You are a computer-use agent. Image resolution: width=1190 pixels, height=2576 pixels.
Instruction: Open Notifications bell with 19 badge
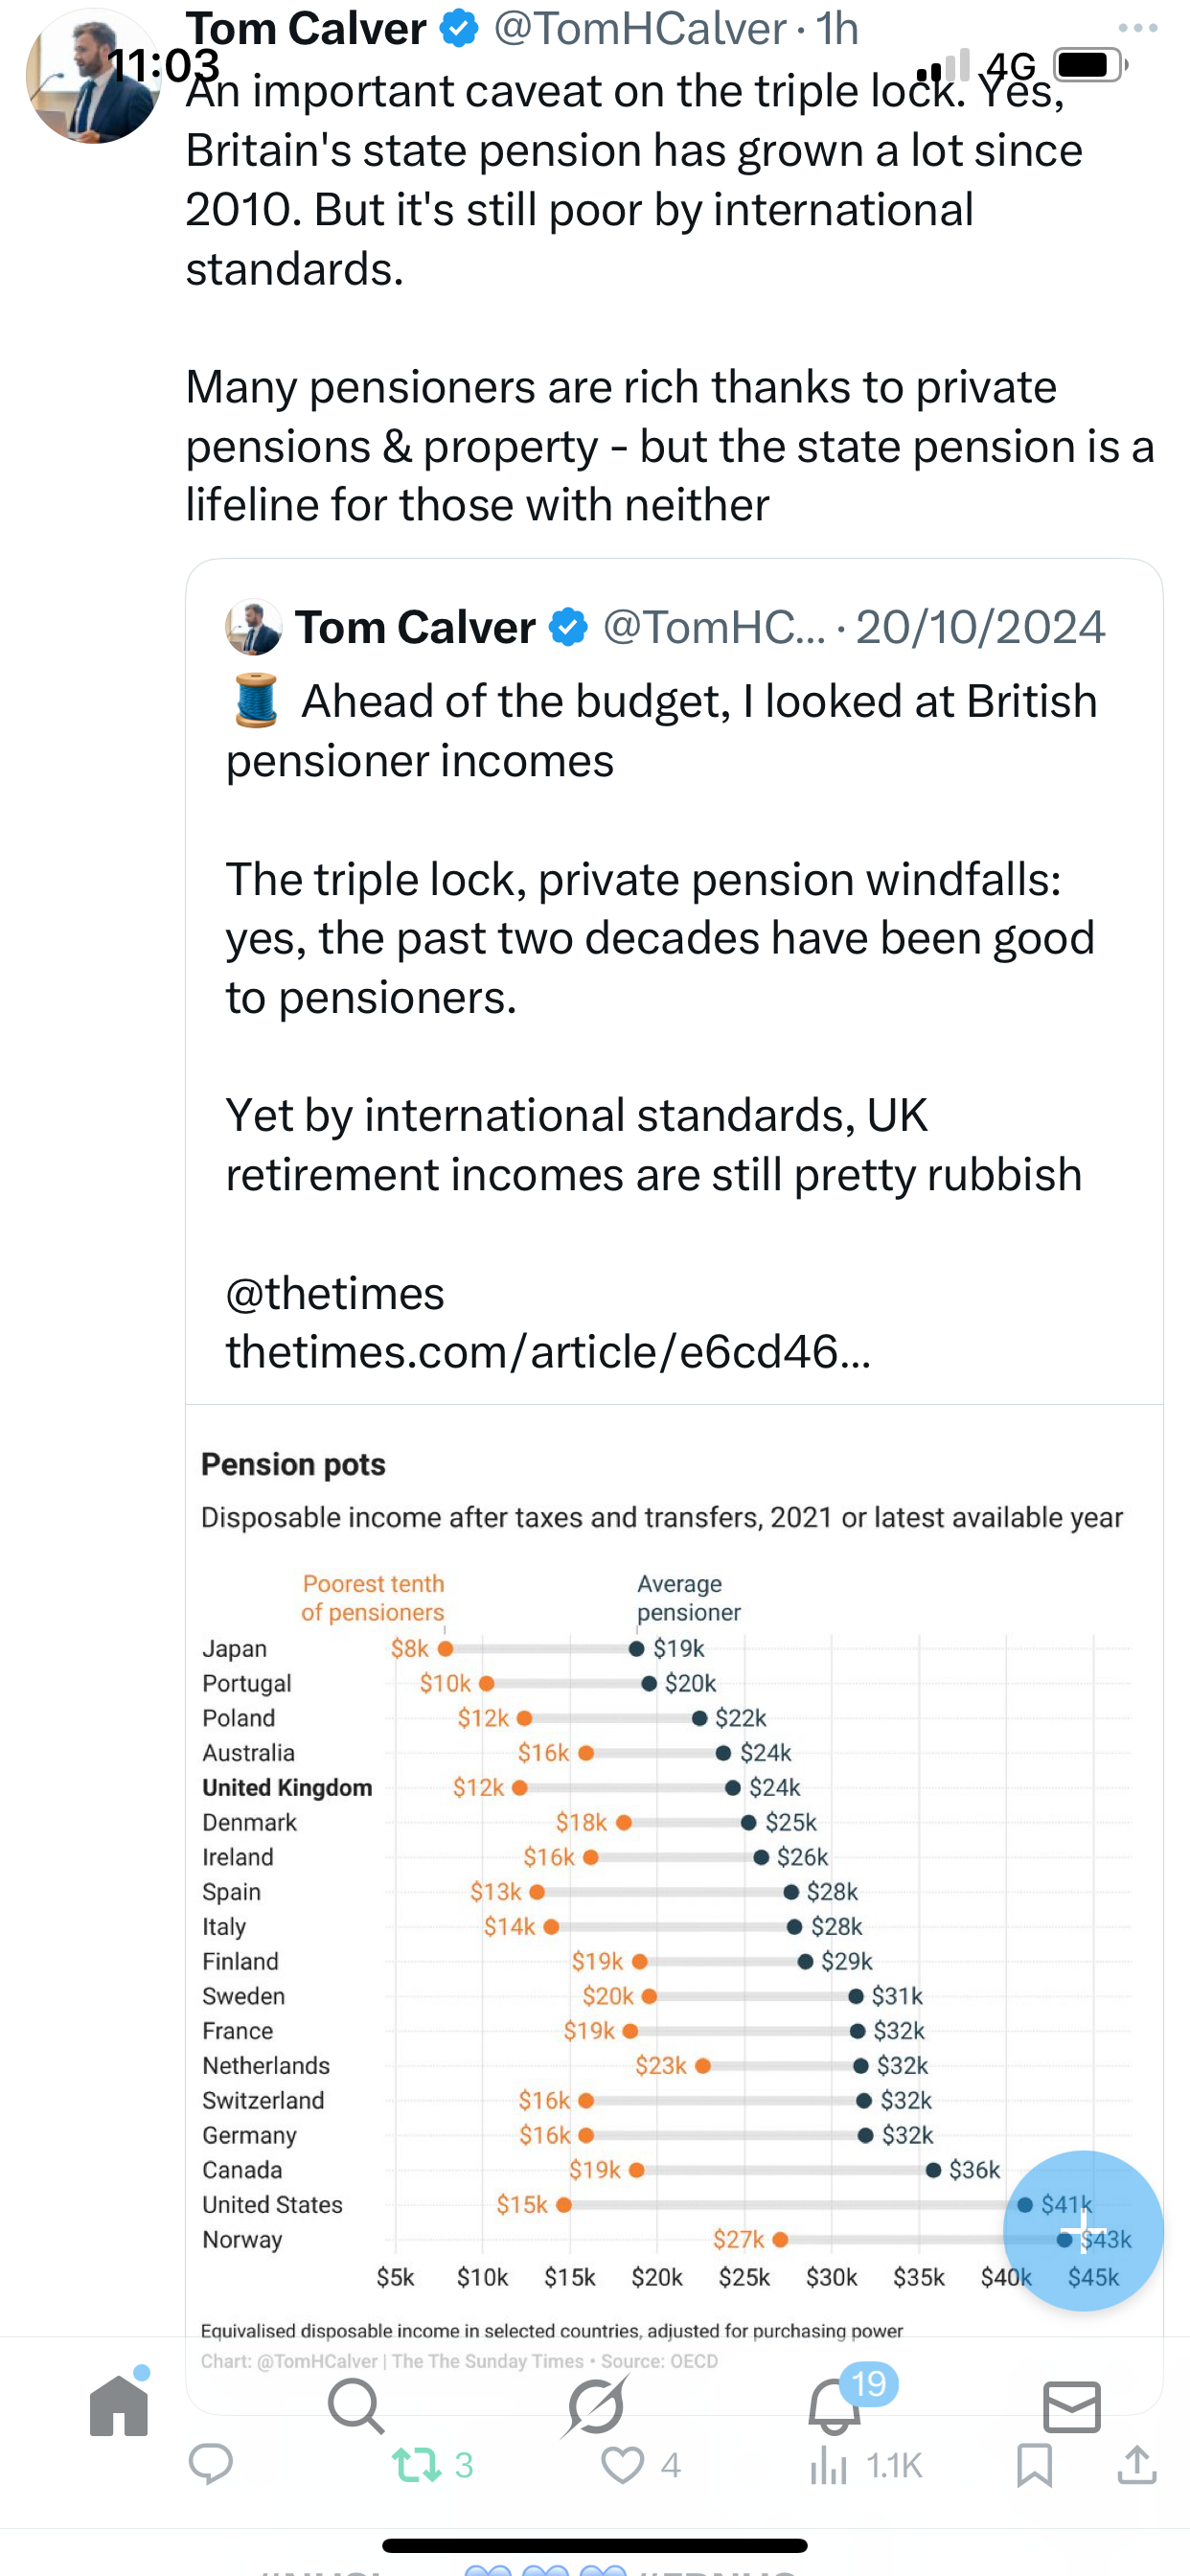835,2406
